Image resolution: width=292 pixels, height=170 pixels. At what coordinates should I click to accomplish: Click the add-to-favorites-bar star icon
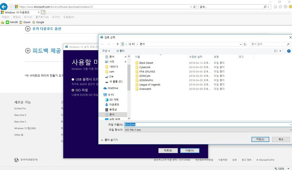[3, 22]
